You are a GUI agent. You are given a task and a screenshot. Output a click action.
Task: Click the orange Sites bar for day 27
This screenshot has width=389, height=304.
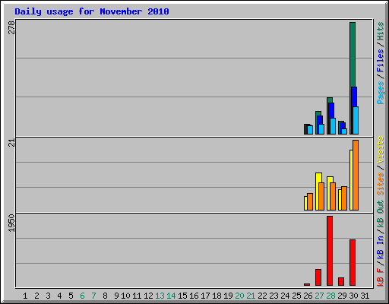click(321, 197)
